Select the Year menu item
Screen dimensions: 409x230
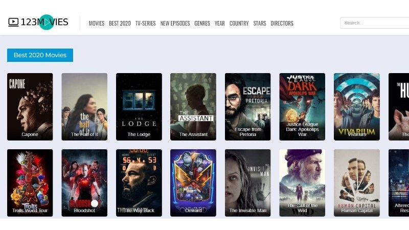[220, 23]
